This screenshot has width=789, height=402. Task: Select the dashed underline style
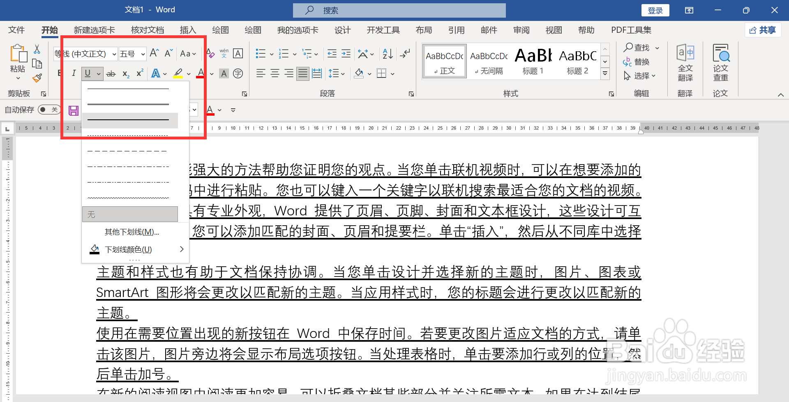tap(130, 151)
